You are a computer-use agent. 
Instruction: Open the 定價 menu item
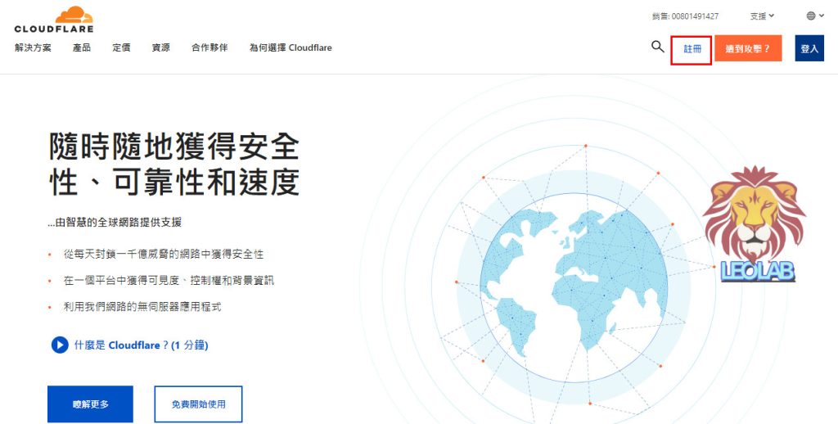(121, 47)
